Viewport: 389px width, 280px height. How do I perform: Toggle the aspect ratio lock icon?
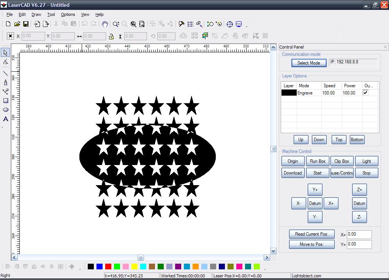pyautogui.click(x=111, y=36)
